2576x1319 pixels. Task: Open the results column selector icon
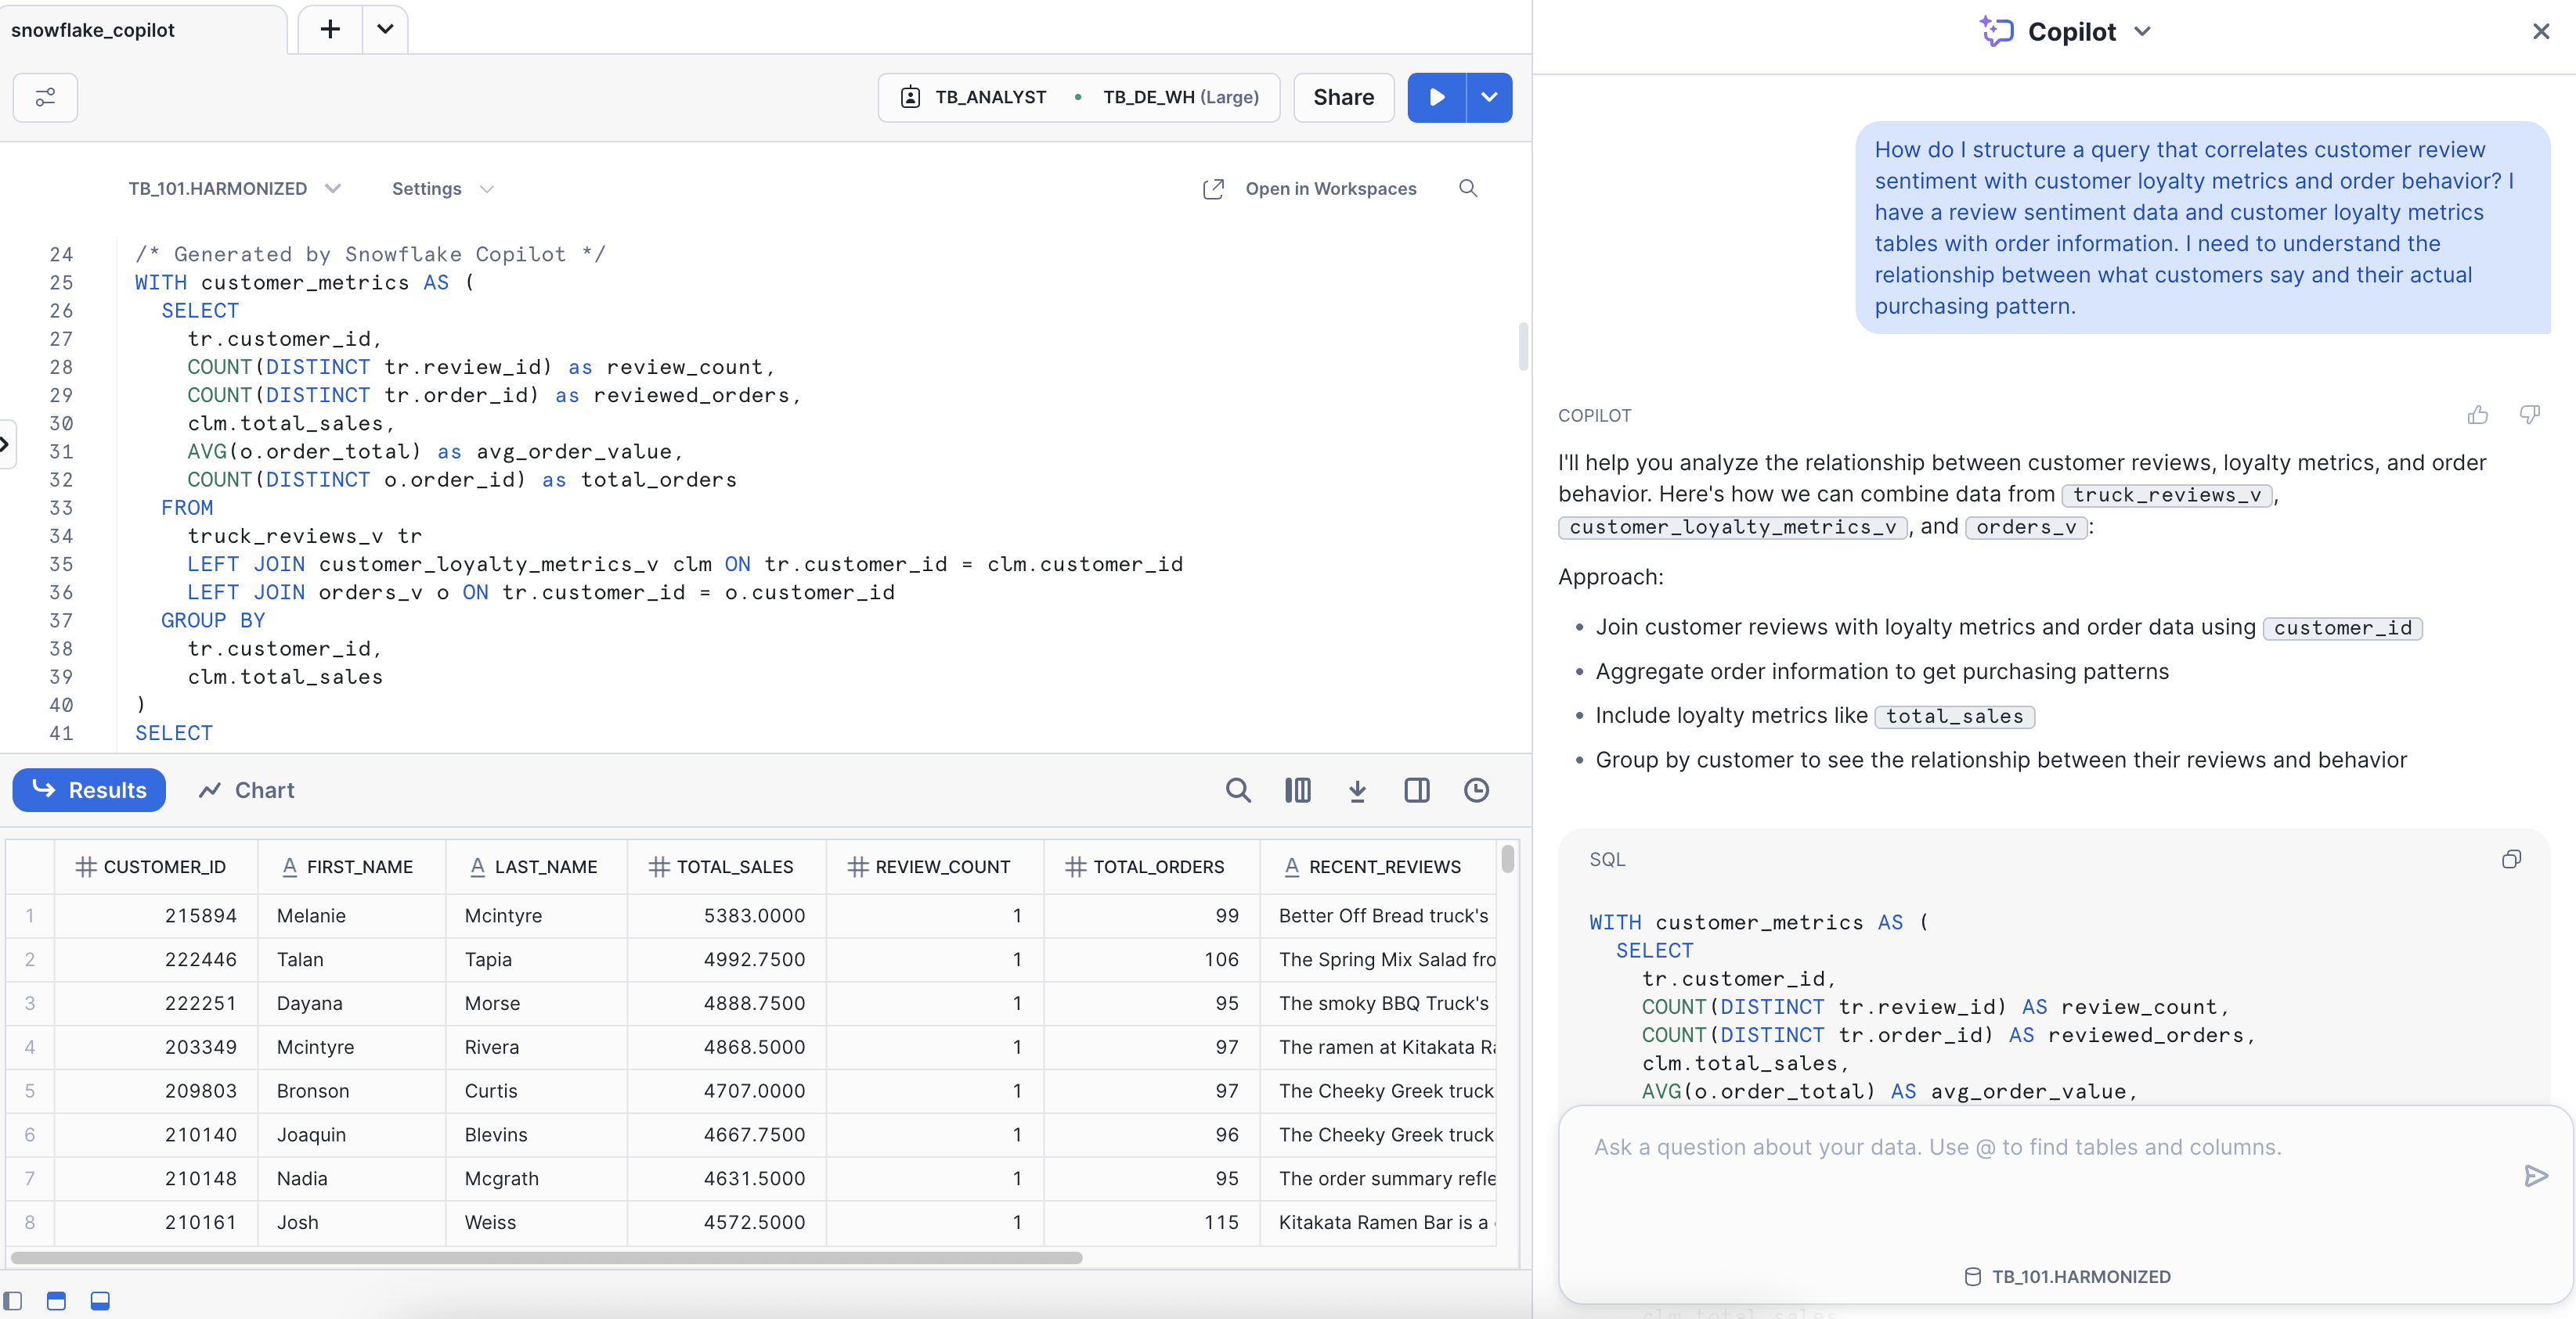click(x=1297, y=790)
